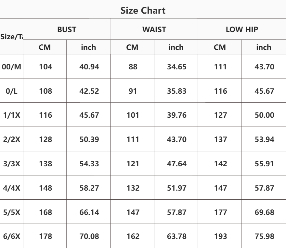Select the LOW HIP column header
286x248 pixels.
(242, 30)
